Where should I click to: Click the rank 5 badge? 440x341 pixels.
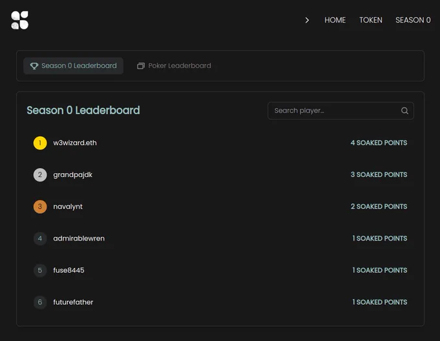40,270
